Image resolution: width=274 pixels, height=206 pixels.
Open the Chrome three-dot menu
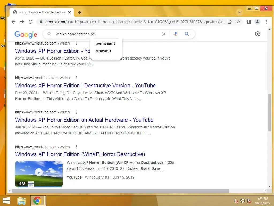266,22
